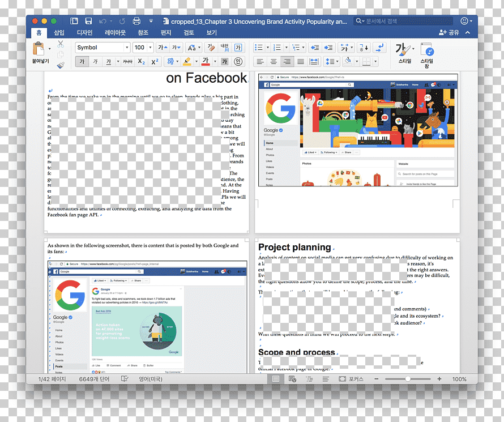Switch to the 편지 (Mailings) tab
Viewport: 504px width, 422px height.
coord(166,32)
